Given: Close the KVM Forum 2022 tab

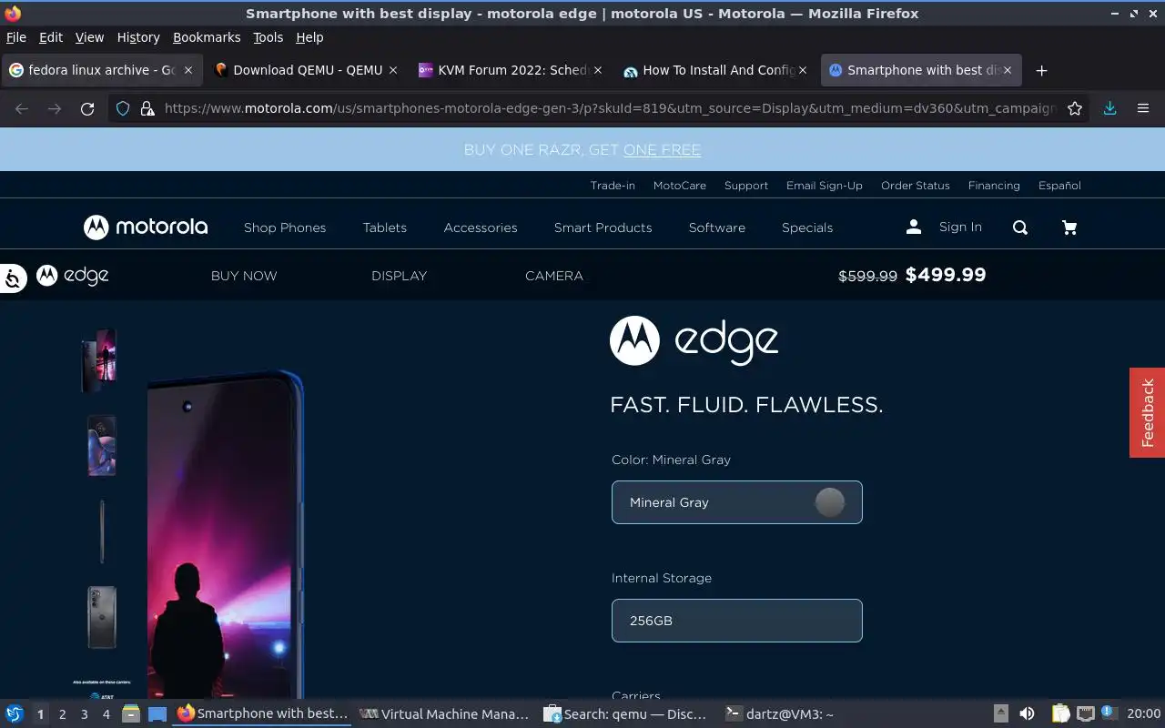Looking at the screenshot, I should (x=598, y=70).
